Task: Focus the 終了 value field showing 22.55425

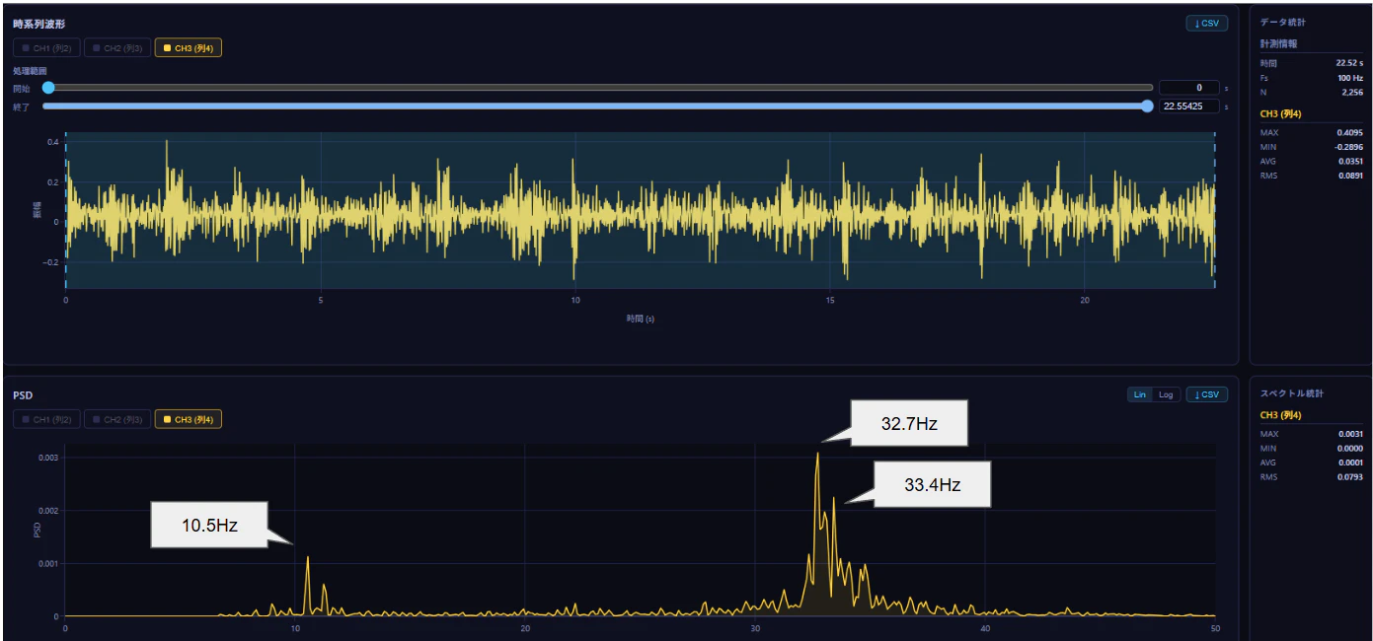Action: [1188, 106]
